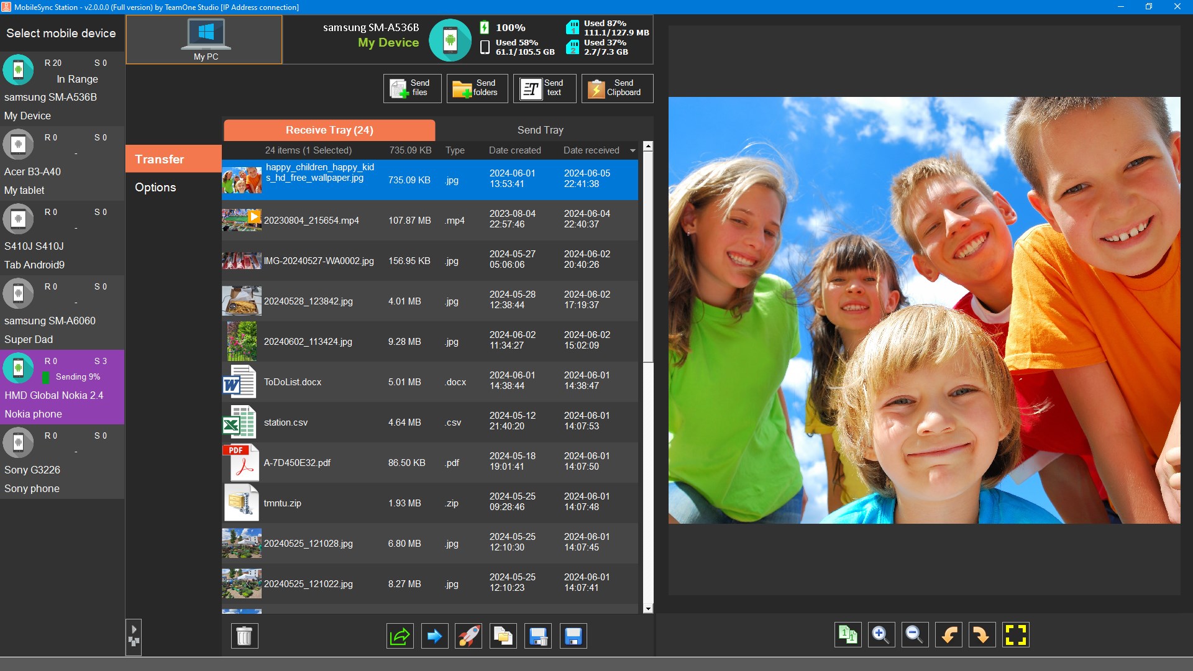The height and width of the screenshot is (671, 1193).
Task: Click the trash can delete icon
Action: [244, 636]
